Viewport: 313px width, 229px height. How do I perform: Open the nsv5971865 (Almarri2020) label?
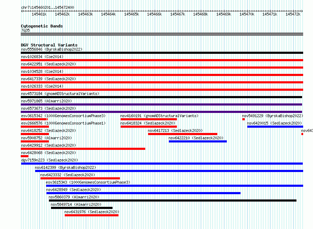[46, 101]
